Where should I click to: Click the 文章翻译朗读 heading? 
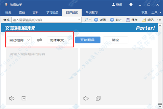tap(20, 28)
